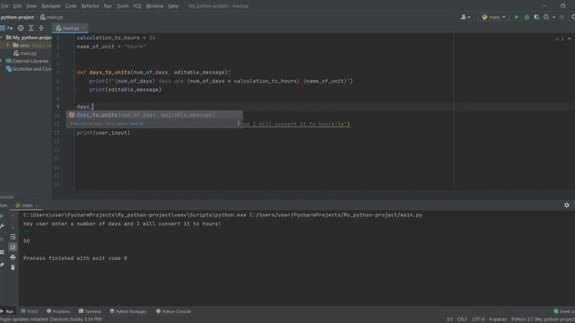This screenshot has width=575, height=323.
Task: Open the VCS menu
Action: pyautogui.click(x=137, y=6)
